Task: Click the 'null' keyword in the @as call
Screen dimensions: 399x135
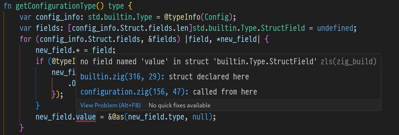Action: [200, 117]
